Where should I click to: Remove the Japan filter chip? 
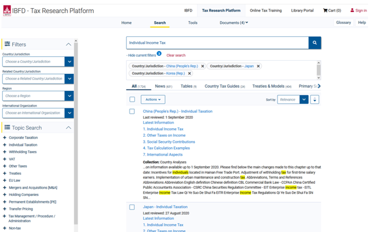258,66
